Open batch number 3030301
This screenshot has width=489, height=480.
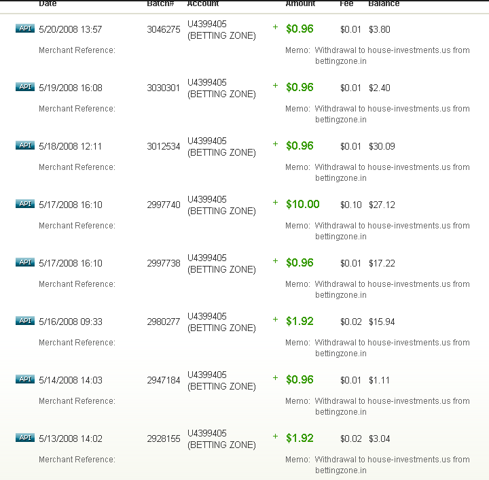click(x=164, y=88)
